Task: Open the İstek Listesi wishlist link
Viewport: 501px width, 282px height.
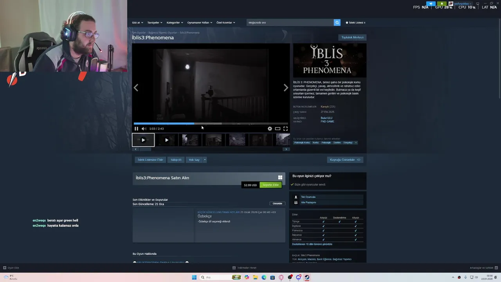Action: click(355, 22)
